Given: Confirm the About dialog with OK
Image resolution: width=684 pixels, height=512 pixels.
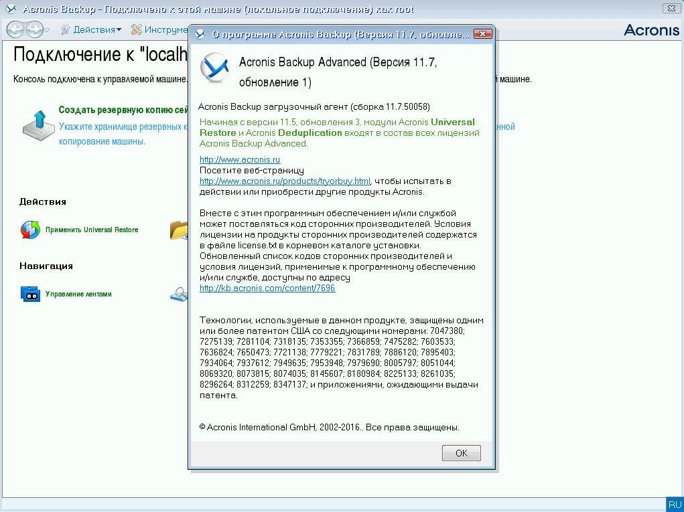Looking at the screenshot, I should click(x=461, y=453).
